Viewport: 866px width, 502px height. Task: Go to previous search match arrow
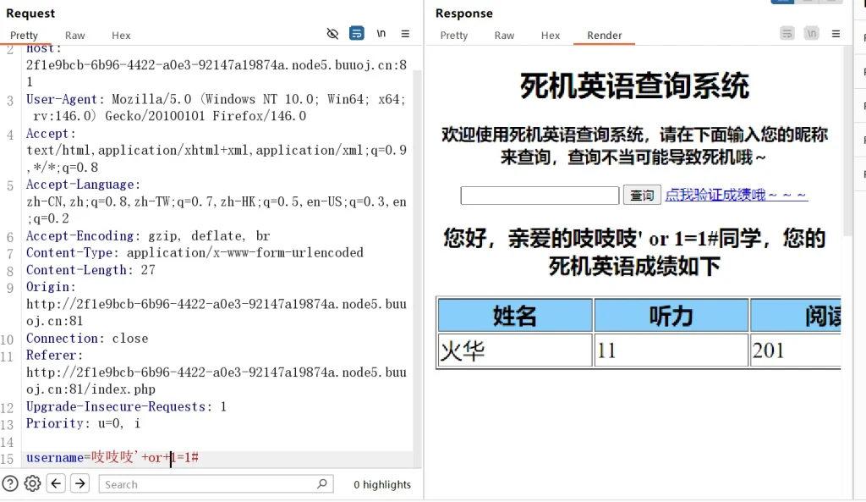56,483
